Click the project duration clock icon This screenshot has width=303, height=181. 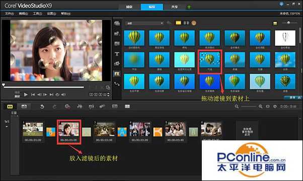(275, 106)
